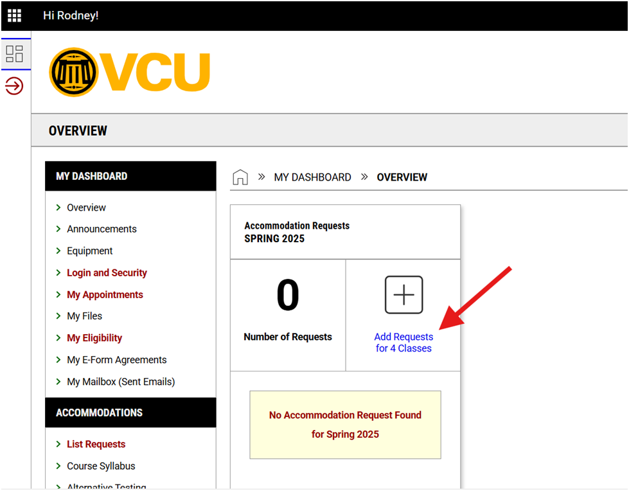
Task: Click List Requests under Accommodations
Action: click(96, 444)
